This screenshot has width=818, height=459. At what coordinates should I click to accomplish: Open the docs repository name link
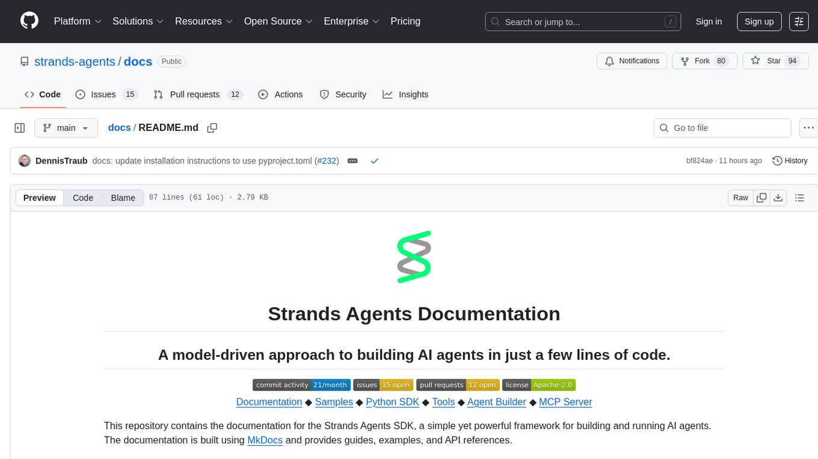[x=138, y=61]
